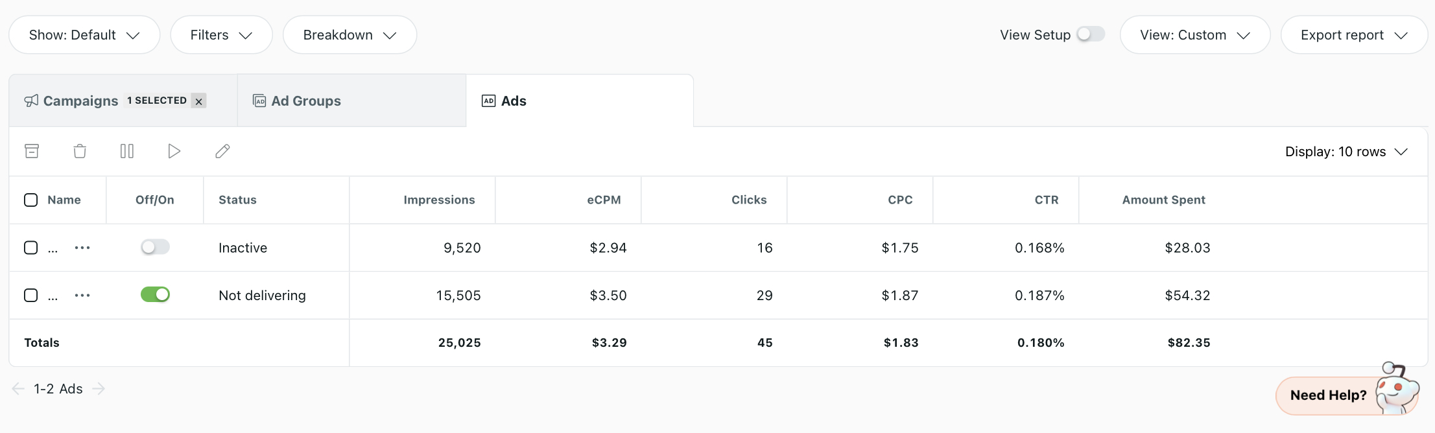Clear the 1 selected campaign filter

[199, 101]
